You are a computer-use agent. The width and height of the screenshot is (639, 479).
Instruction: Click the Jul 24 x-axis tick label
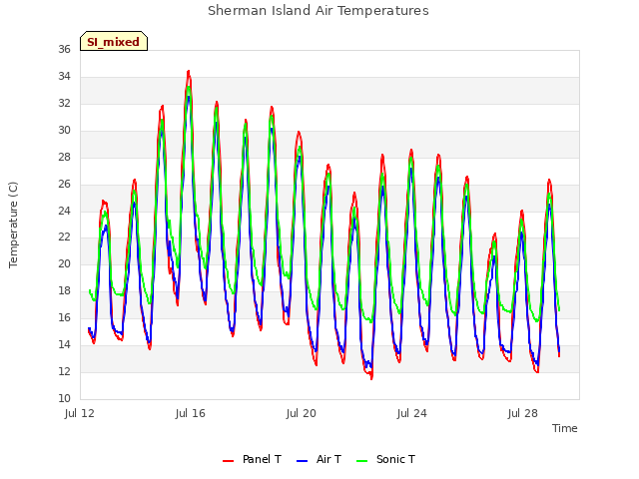412,414
